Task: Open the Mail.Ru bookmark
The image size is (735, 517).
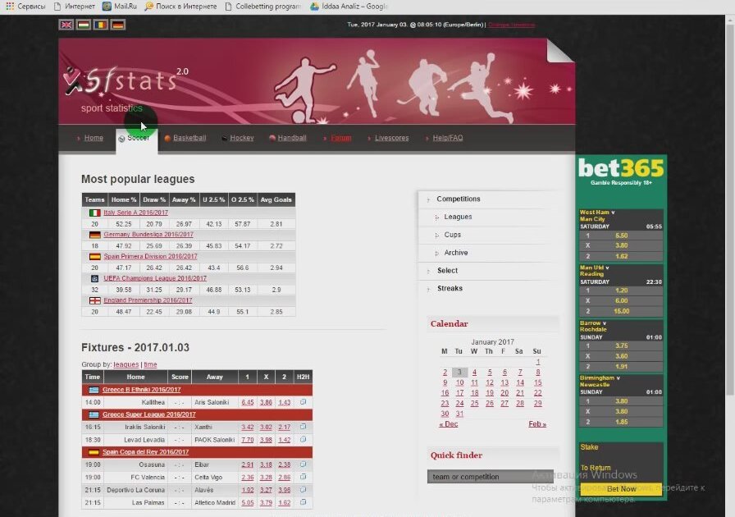Action: pos(120,7)
